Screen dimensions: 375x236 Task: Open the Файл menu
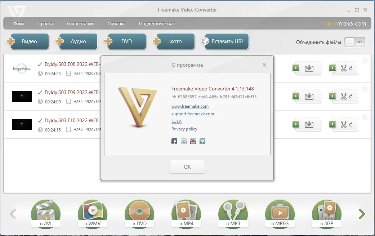pos(18,23)
